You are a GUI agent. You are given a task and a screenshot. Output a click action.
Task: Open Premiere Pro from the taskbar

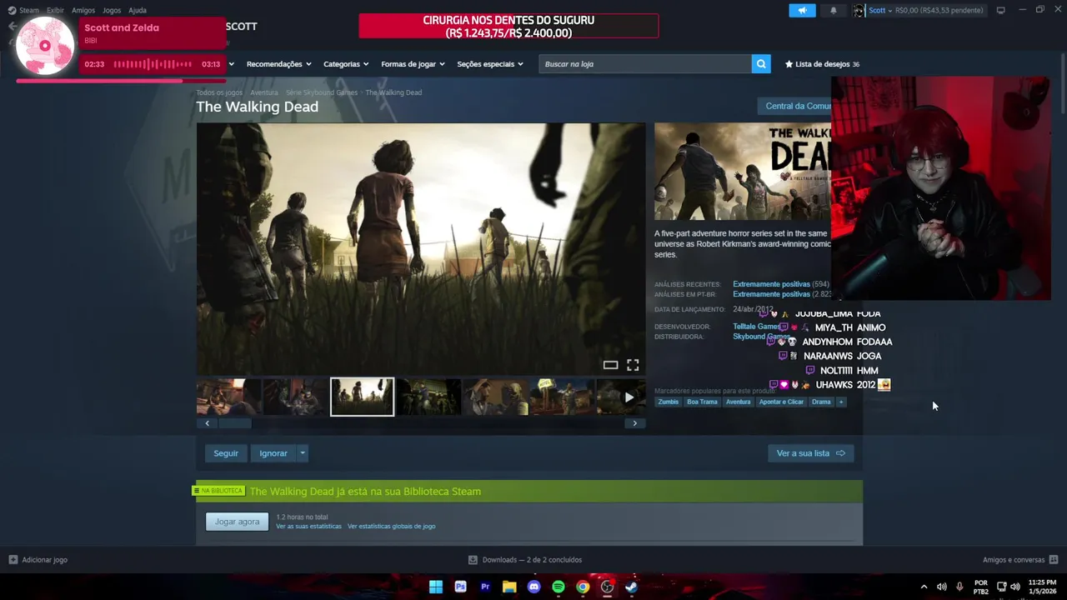click(484, 587)
